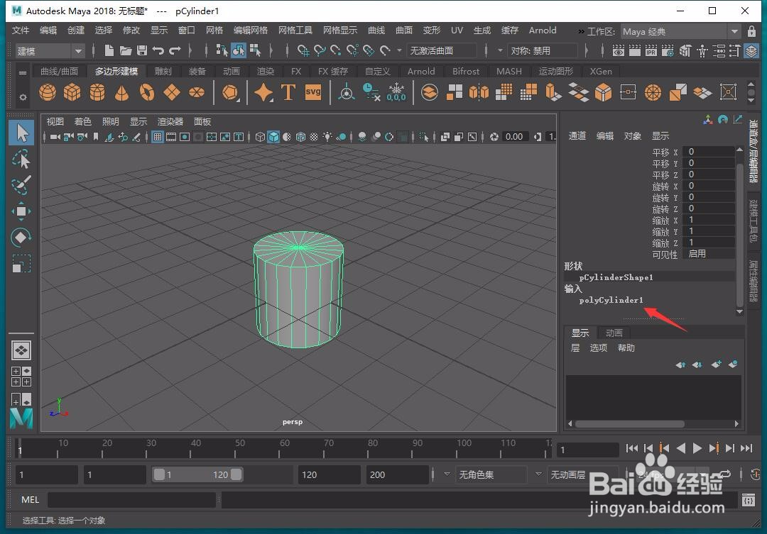Click the time range slider bar
This screenshot has width=767, height=534.
pyautogui.click(x=197, y=474)
